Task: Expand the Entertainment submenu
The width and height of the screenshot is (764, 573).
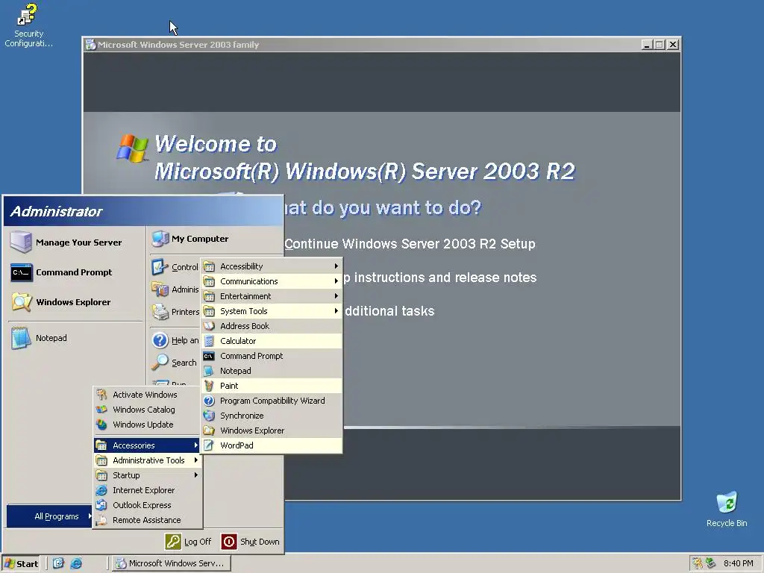Action: click(x=272, y=296)
